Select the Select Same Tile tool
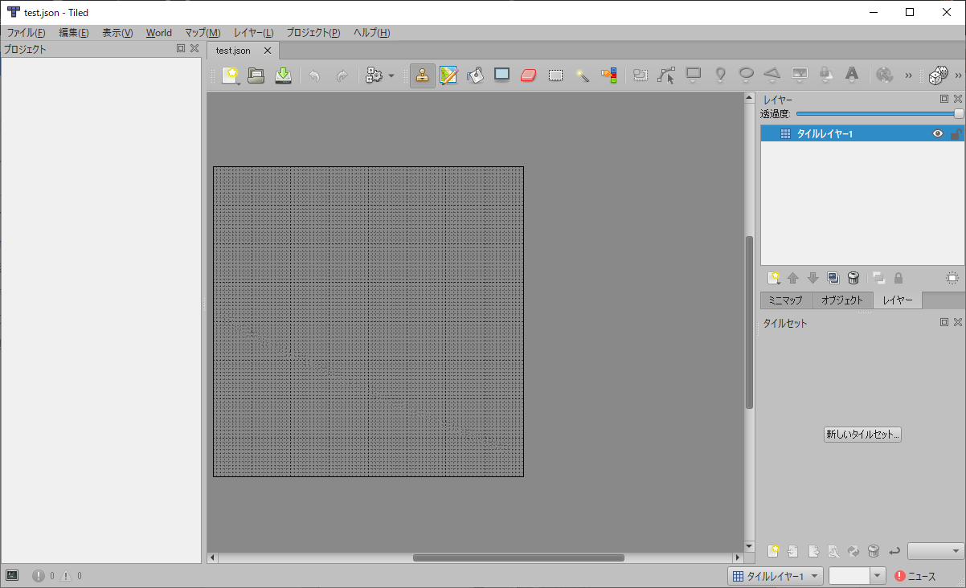The height and width of the screenshot is (588, 966). click(609, 76)
